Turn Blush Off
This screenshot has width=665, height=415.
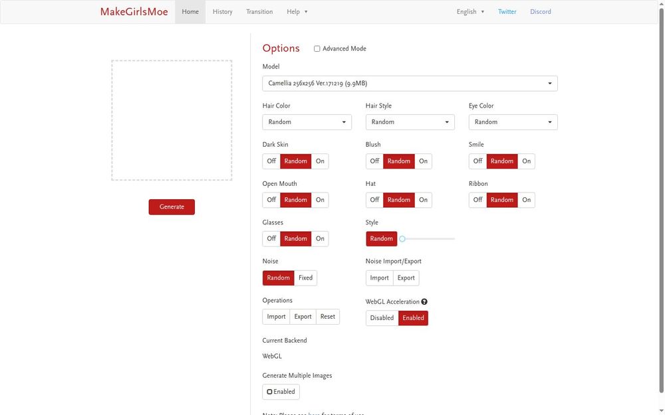(374, 161)
